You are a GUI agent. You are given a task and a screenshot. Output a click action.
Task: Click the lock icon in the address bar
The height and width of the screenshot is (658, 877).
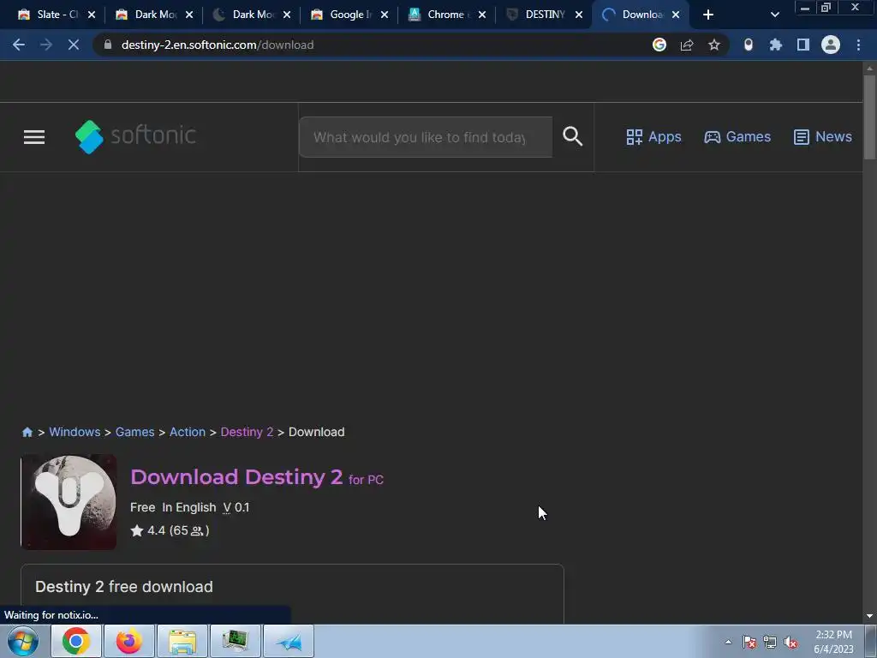108,45
